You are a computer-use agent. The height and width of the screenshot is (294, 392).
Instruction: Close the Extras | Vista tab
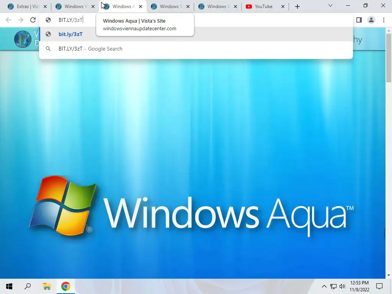pyautogui.click(x=45, y=7)
